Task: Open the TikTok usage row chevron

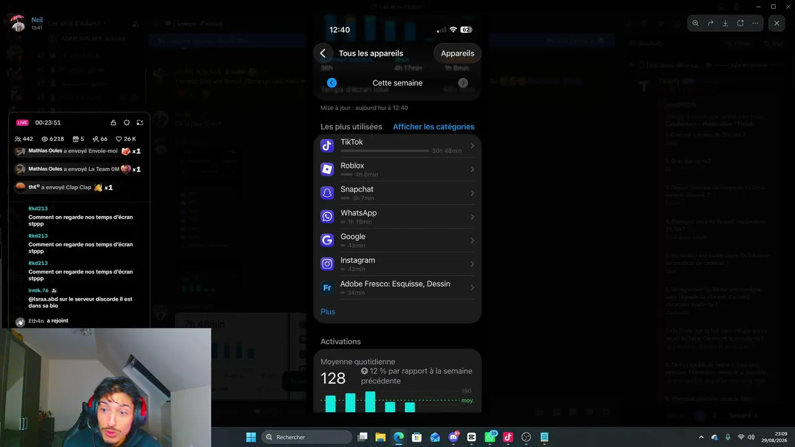Action: 472,146
